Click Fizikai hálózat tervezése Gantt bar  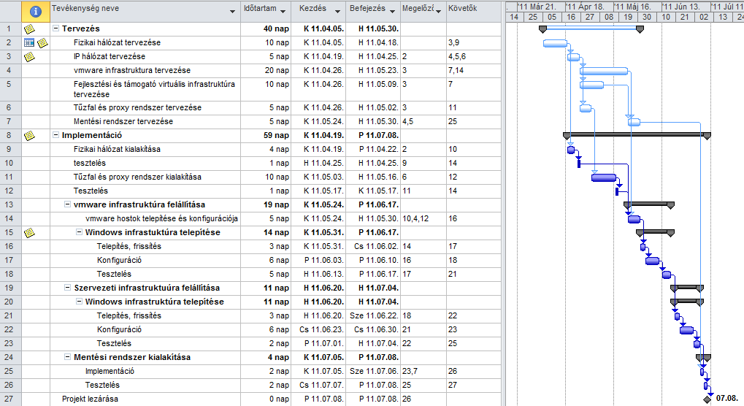(x=555, y=44)
